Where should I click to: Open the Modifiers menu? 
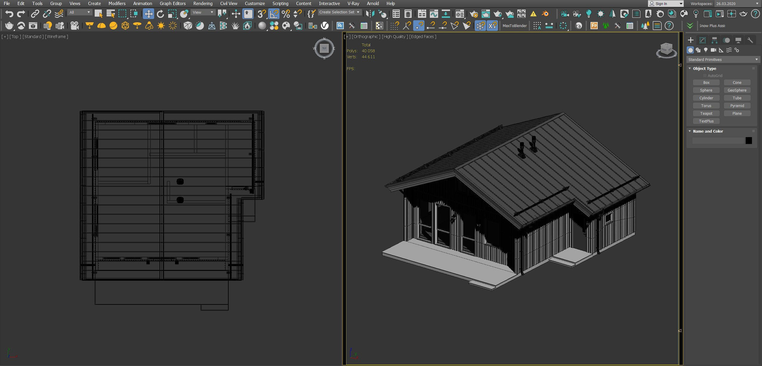[117, 4]
